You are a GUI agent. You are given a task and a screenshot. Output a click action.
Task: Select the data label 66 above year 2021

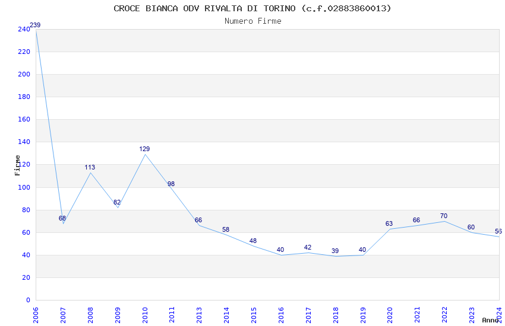416,220
